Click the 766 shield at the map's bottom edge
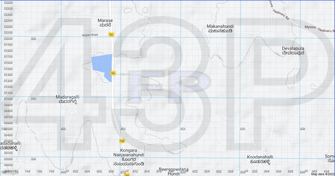 [x=127, y=175]
